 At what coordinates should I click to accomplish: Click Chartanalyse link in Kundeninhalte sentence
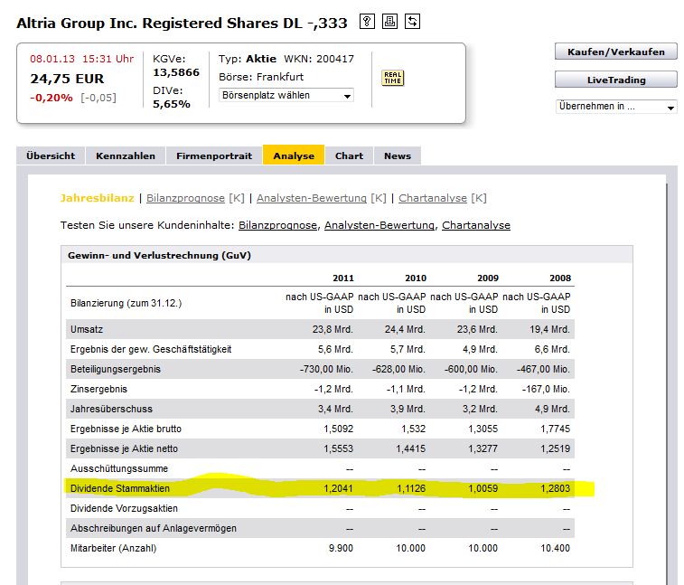point(475,225)
